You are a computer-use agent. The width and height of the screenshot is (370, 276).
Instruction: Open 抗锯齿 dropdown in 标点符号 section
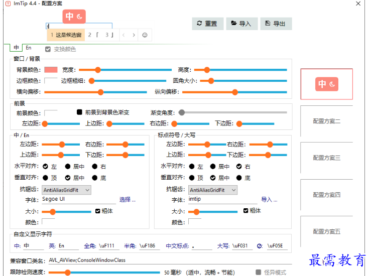(x=213, y=190)
